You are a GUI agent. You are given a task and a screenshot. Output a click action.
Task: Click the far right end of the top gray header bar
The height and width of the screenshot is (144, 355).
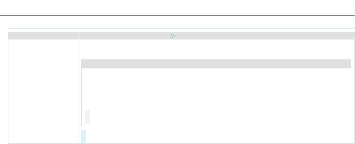pyautogui.click(x=350, y=35)
